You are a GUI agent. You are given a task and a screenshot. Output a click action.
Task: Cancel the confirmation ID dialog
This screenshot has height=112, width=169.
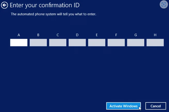[156, 106]
